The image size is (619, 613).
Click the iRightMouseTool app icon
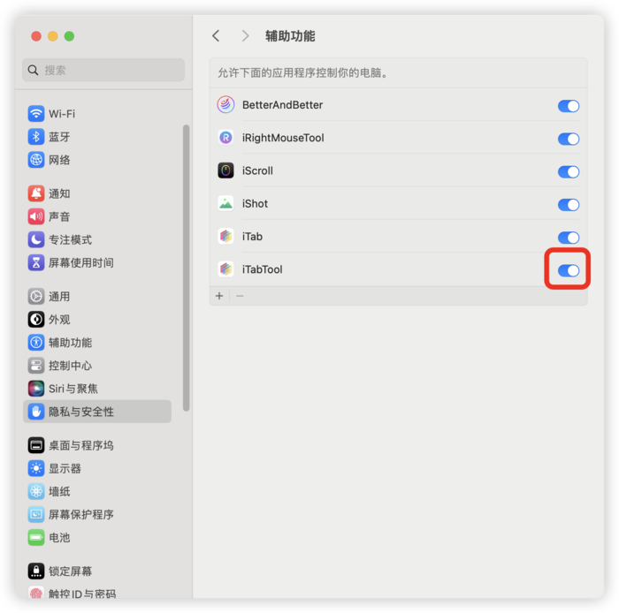point(225,138)
